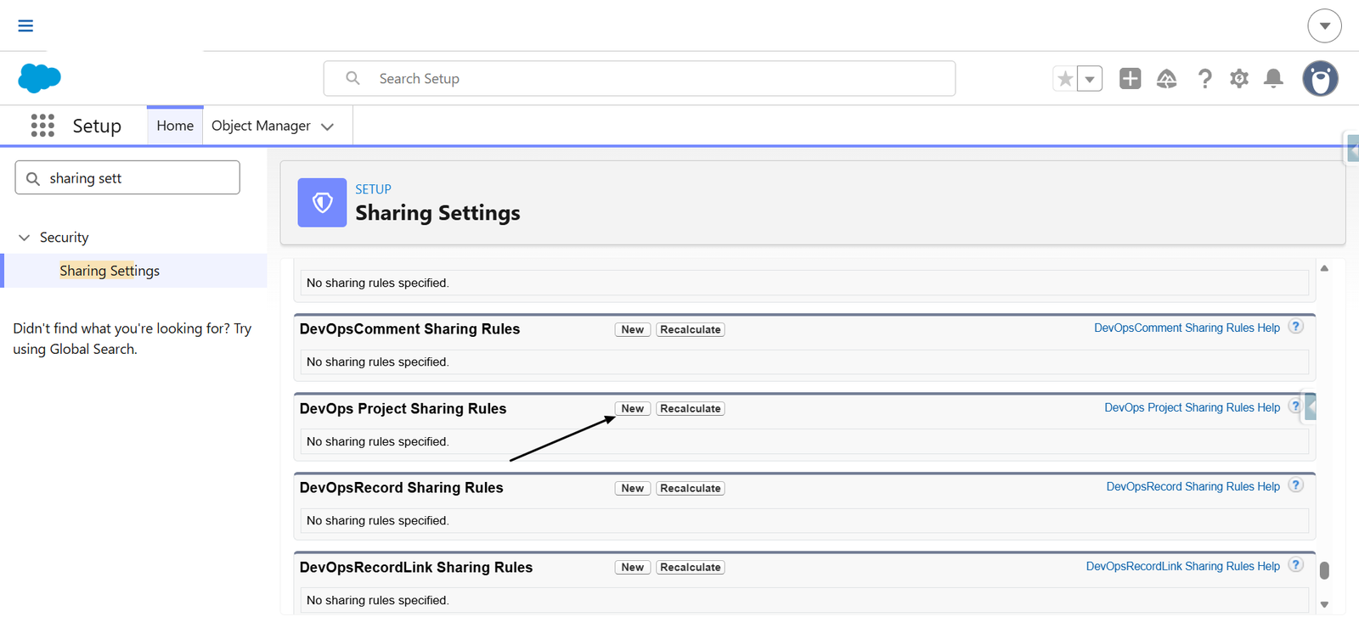Collapse the Security section in sidebar
Image resolution: width=1359 pixels, height=628 pixels.
[24, 238]
